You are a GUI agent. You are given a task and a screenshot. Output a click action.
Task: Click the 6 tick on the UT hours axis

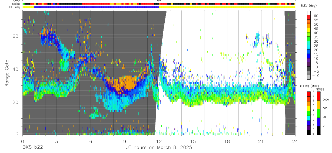pyautogui.click(x=91, y=141)
